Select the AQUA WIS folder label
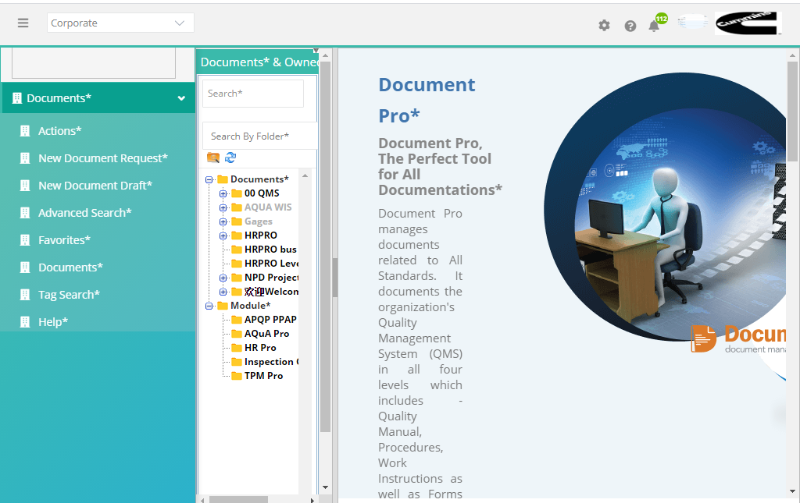Image resolution: width=800 pixels, height=503 pixels. tap(268, 207)
